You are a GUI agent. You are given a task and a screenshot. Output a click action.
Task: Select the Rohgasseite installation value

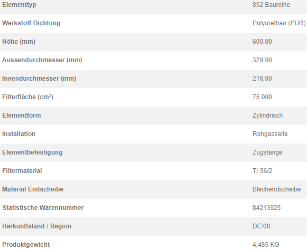click(x=270, y=134)
